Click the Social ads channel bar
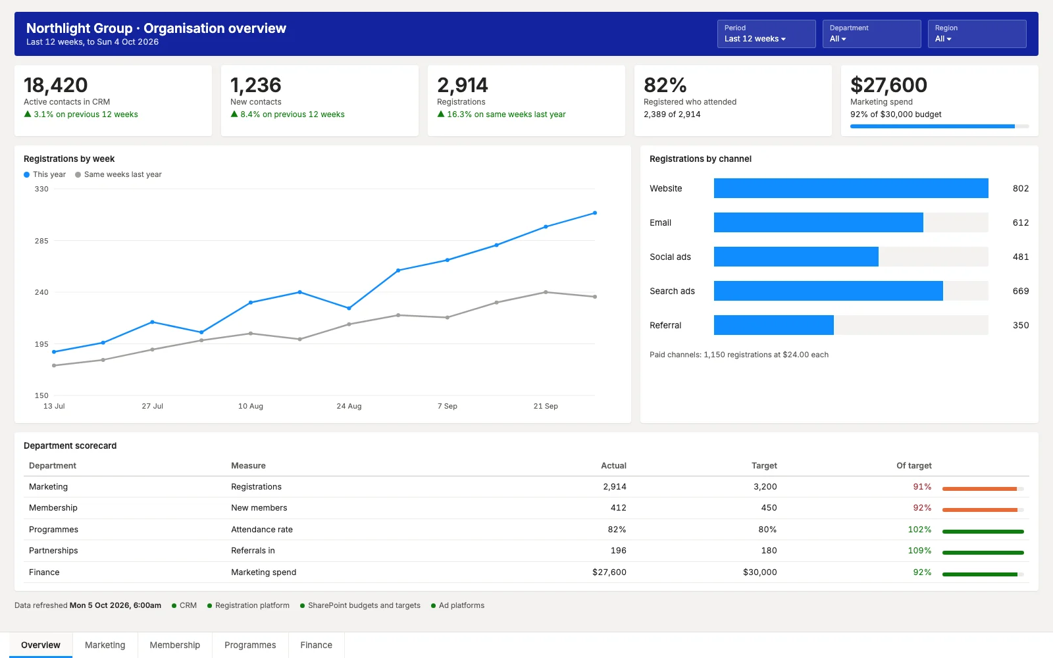 coord(796,257)
